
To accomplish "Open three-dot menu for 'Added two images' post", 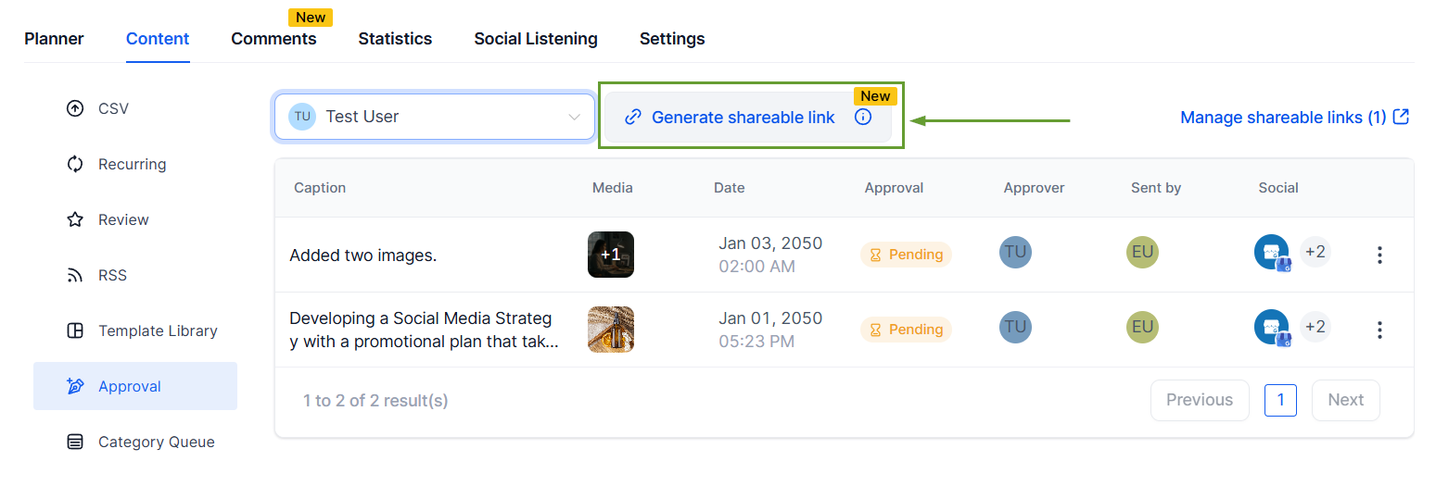I will (1379, 255).
